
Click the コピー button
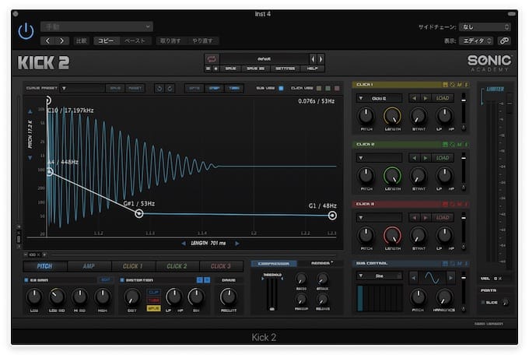[x=106, y=40]
